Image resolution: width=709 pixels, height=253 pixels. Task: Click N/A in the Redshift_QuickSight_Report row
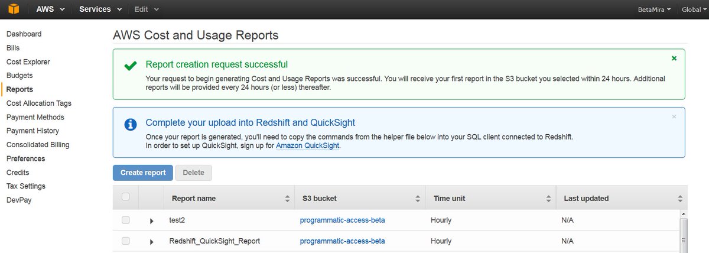coord(568,241)
